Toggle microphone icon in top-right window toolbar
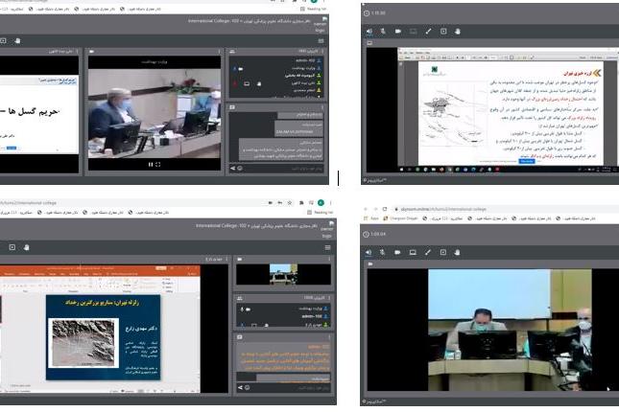Screen dimensions: 619x412 click(383, 31)
